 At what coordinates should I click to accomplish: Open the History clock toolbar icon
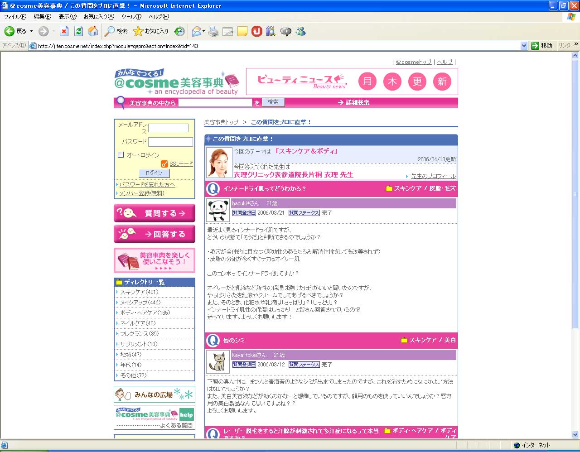coord(179,31)
